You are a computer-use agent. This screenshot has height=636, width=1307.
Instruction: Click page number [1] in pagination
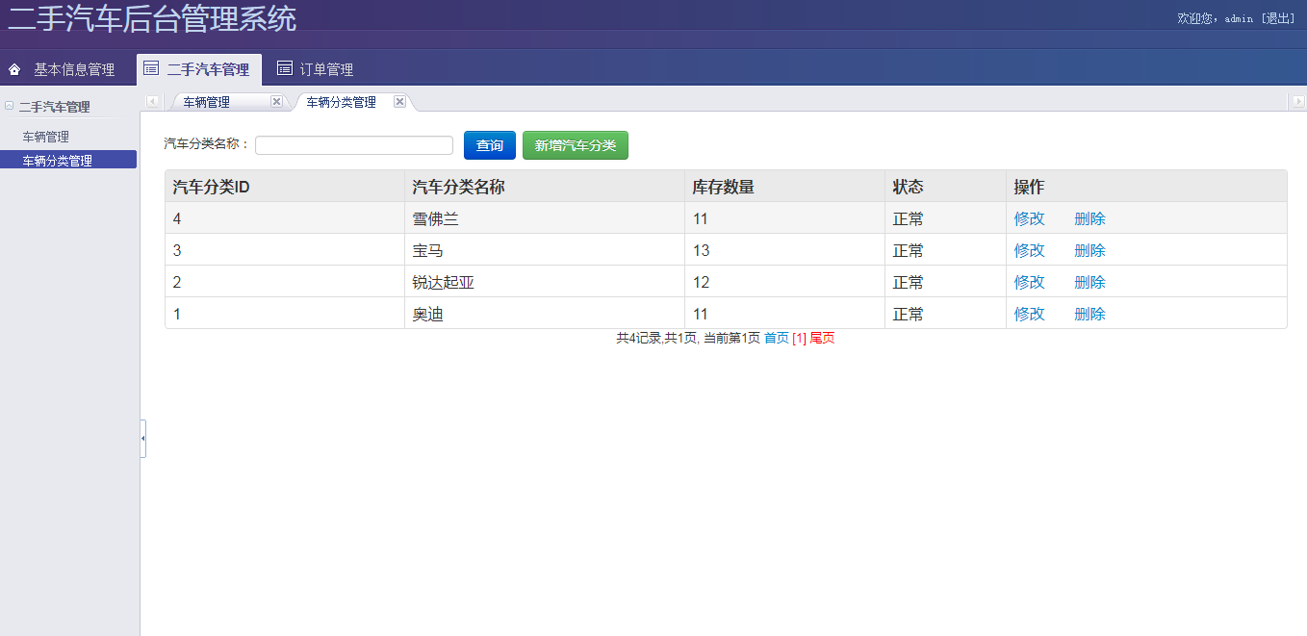[x=799, y=338]
